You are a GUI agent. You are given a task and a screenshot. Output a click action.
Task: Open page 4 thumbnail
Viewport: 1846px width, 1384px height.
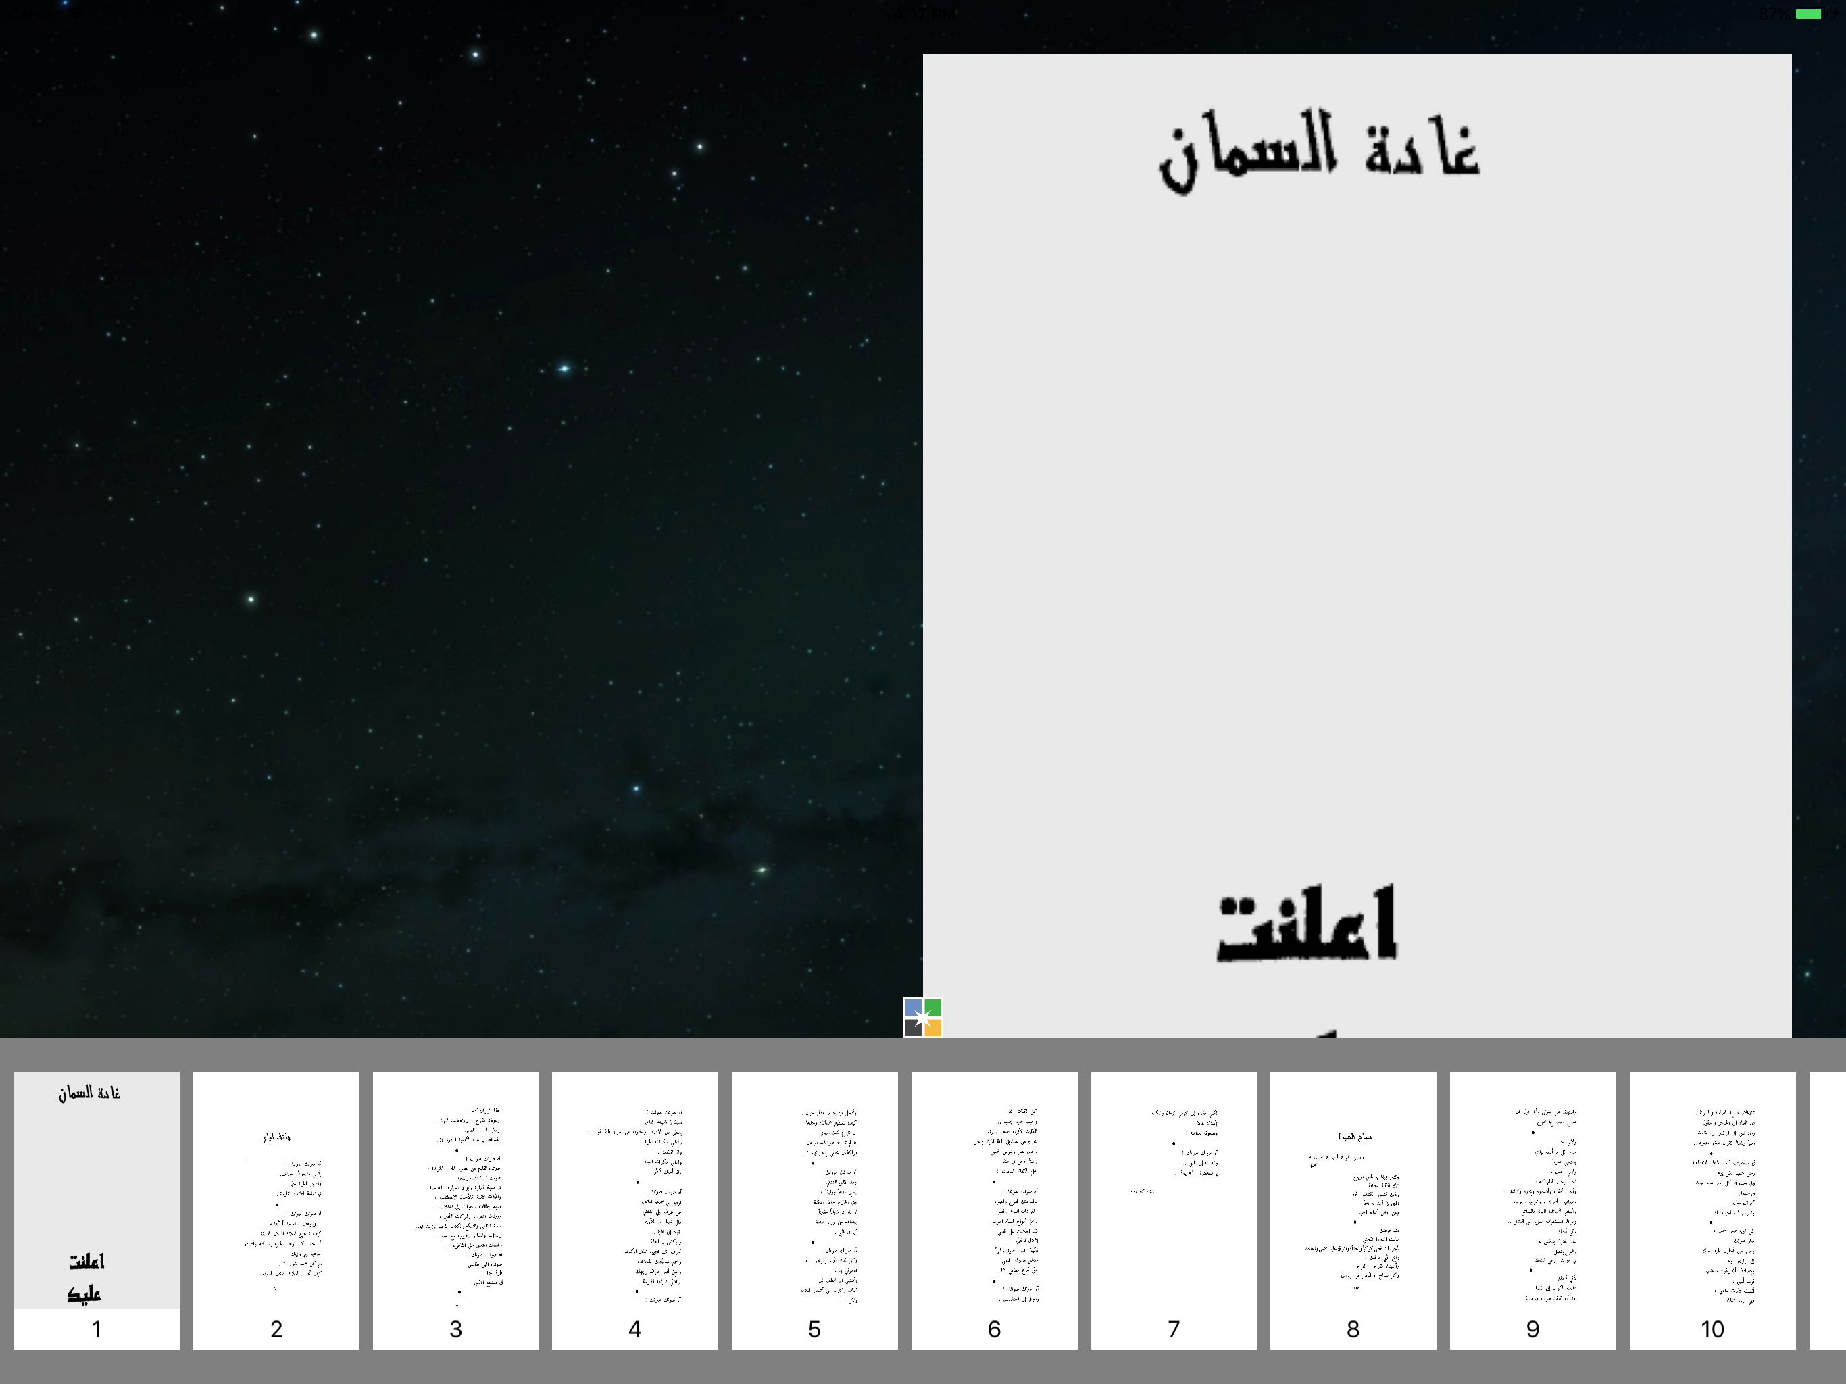[x=635, y=1210]
